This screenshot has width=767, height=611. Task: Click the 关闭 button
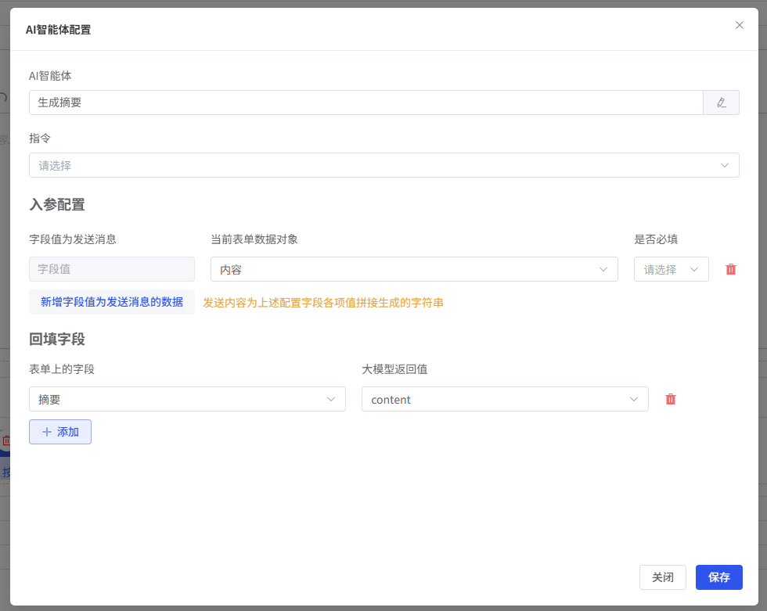click(x=663, y=577)
